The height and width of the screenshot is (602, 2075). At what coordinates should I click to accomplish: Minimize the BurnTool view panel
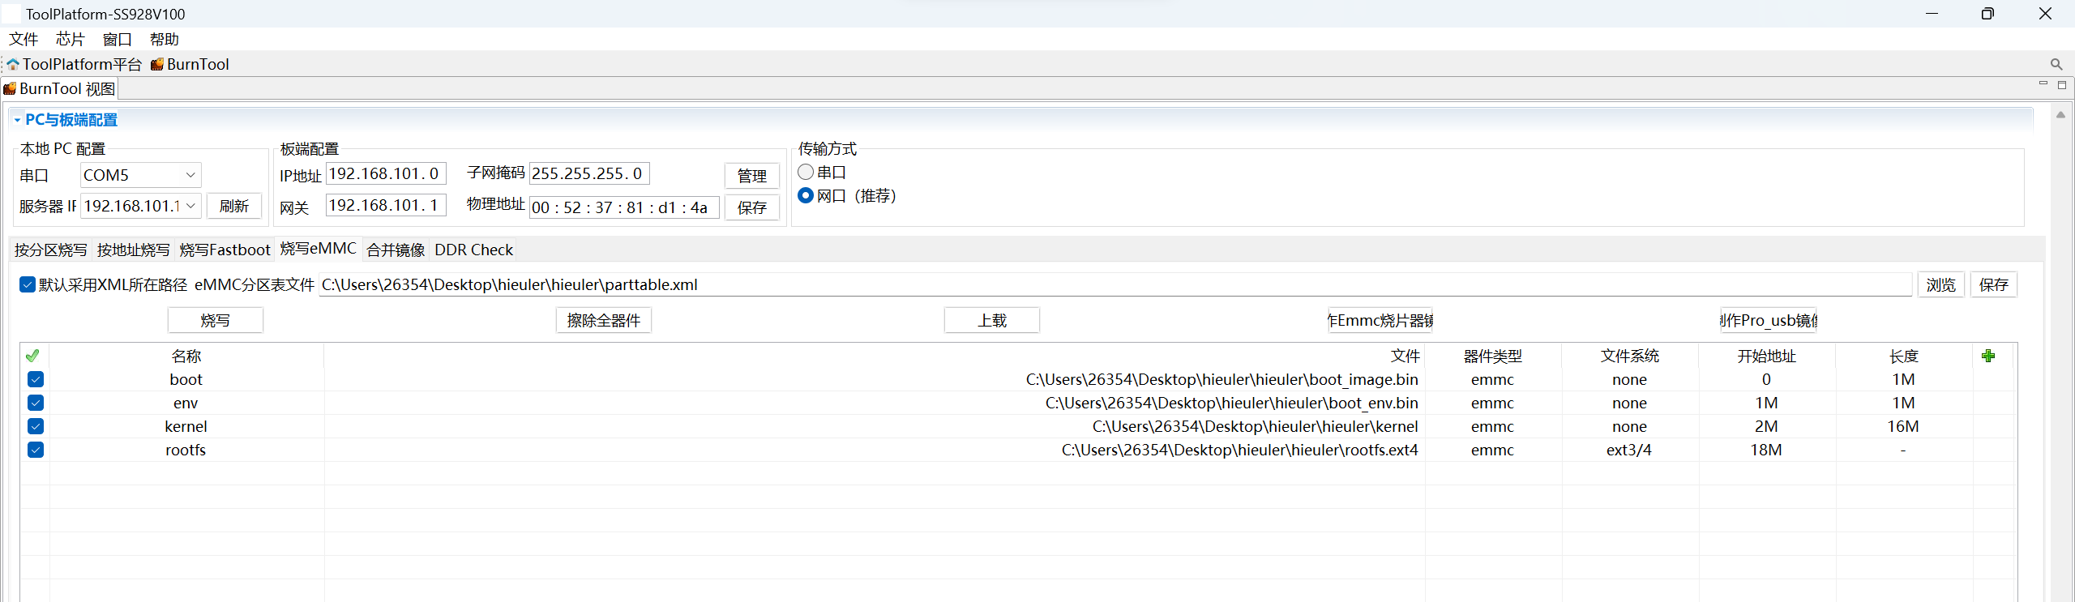coord(2043,84)
